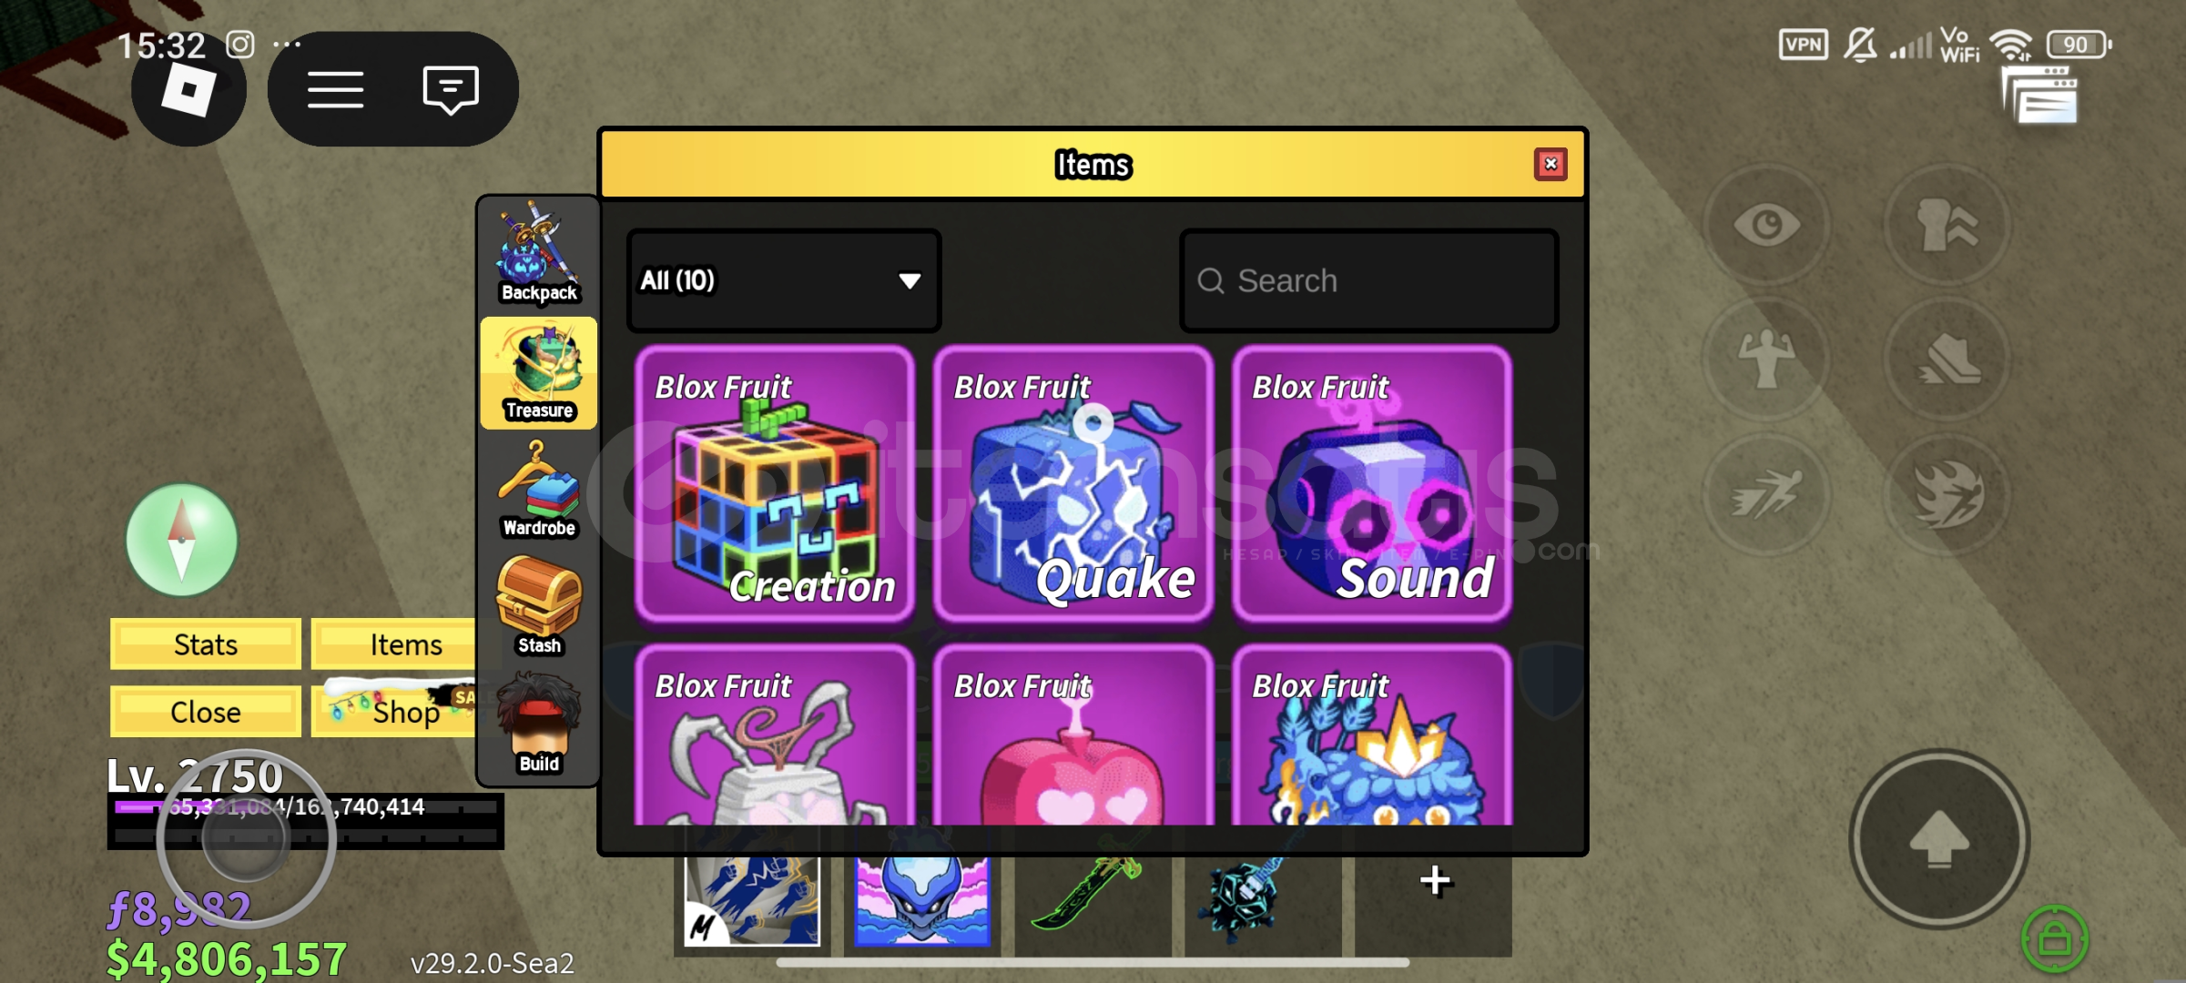Open the Roblox logo menu

188,90
